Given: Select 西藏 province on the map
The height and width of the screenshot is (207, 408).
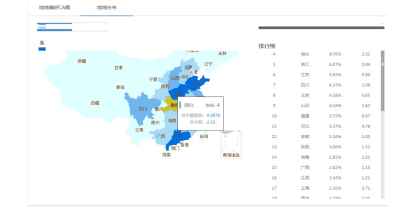Looking at the screenshot, I should click(x=95, y=103).
